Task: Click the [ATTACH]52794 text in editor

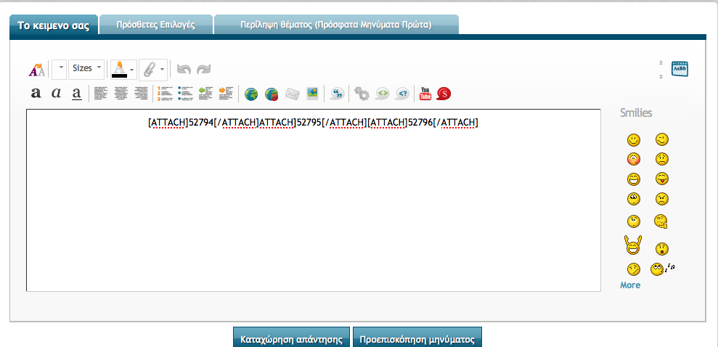Action: click(181, 122)
